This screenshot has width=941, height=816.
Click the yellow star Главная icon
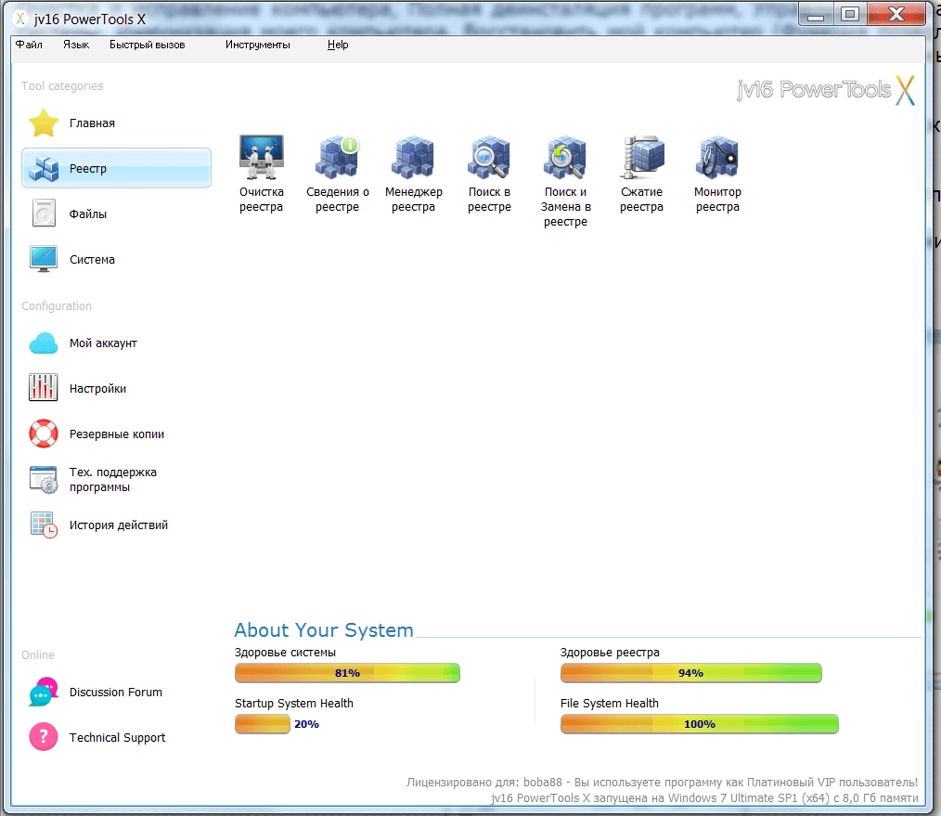pyautogui.click(x=44, y=123)
